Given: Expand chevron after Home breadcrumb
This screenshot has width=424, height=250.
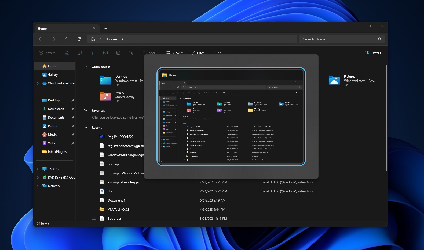Looking at the screenshot, I should tap(122, 39).
